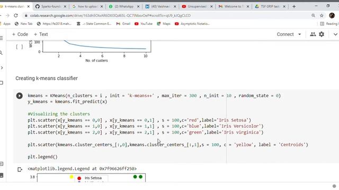
Task: Open the find and replace sidebar icon
Action: 1,53
